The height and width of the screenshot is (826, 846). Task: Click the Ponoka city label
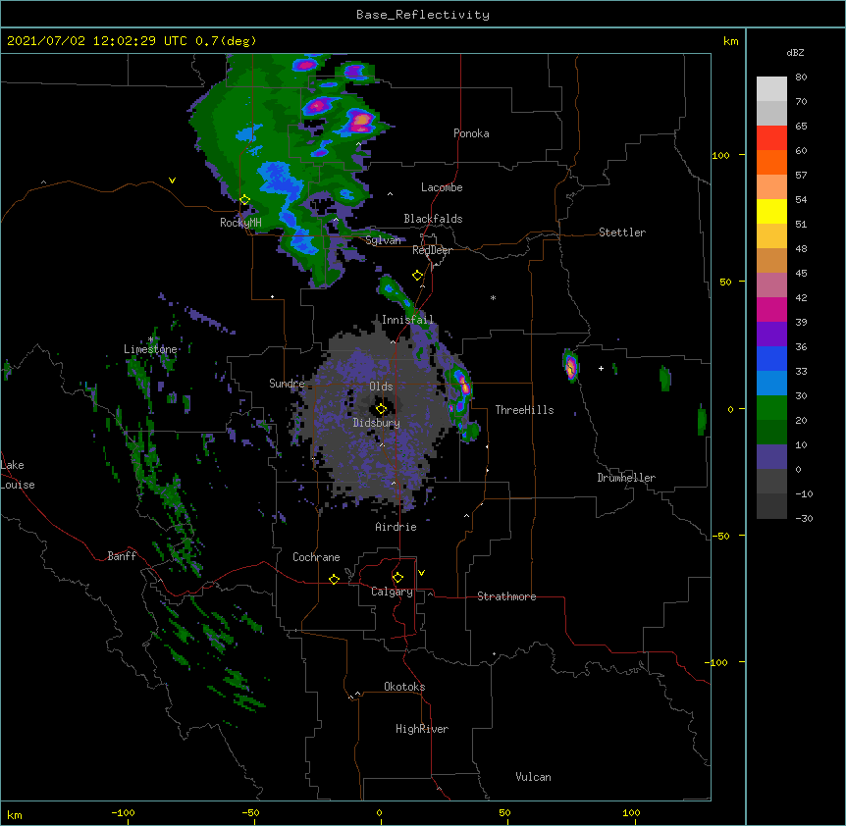click(471, 133)
